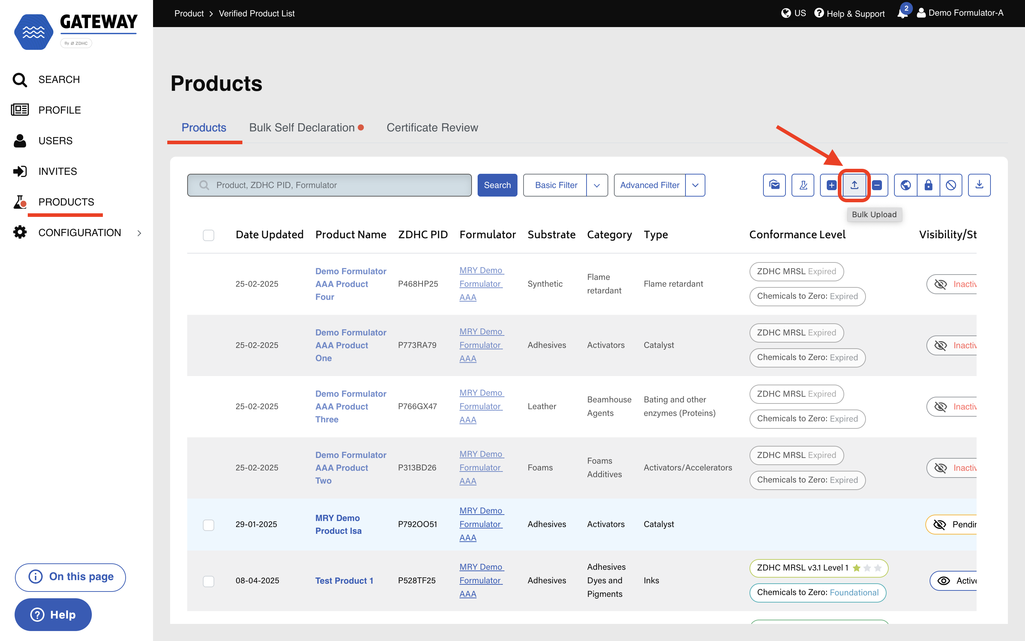
Task: Open MRY Demo Product Isa link
Action: 338,525
